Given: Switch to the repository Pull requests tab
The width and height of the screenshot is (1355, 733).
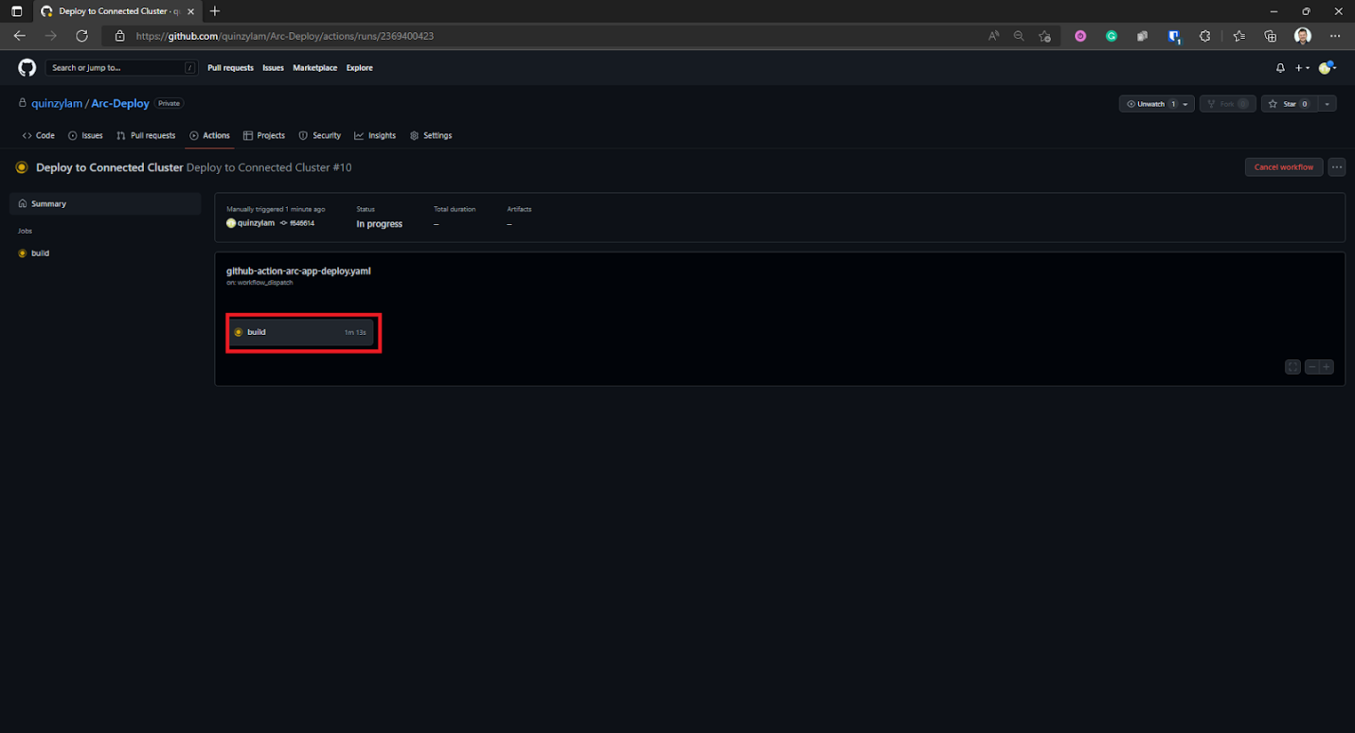Looking at the screenshot, I should coord(146,135).
